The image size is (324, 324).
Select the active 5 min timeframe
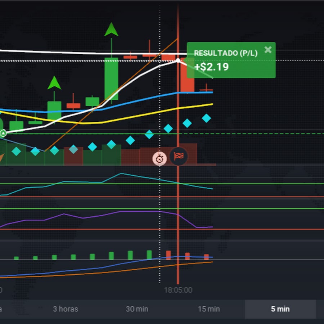[280, 309]
